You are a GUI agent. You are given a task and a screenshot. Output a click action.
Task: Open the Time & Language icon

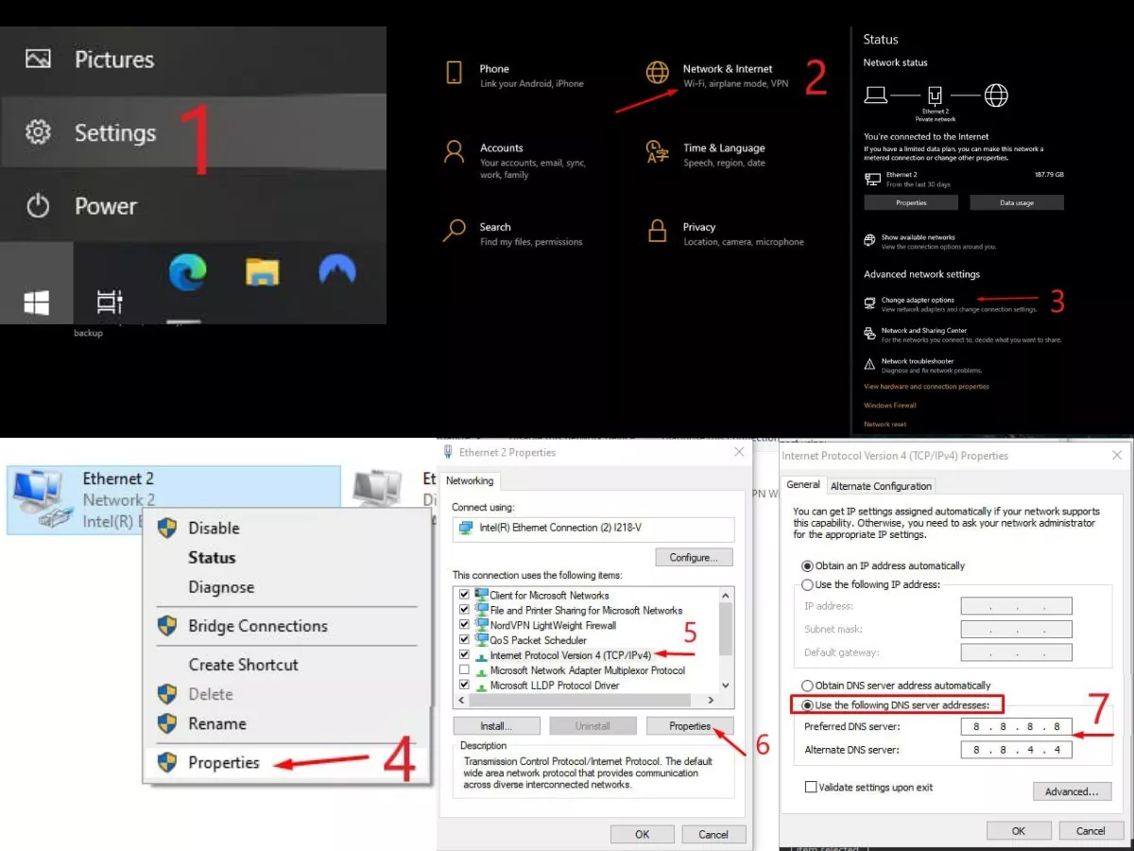657,151
